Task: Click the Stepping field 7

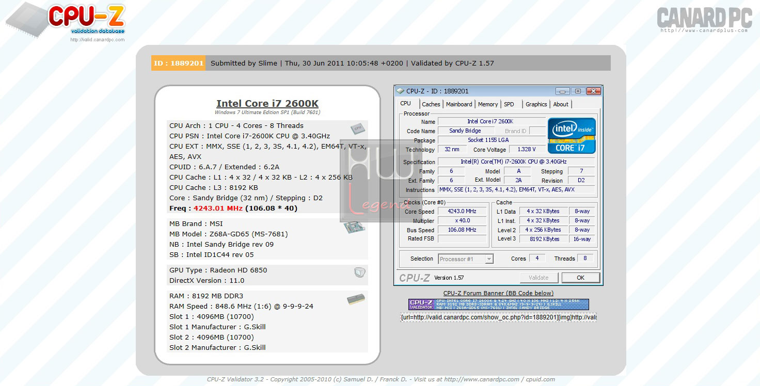Action: (581, 171)
